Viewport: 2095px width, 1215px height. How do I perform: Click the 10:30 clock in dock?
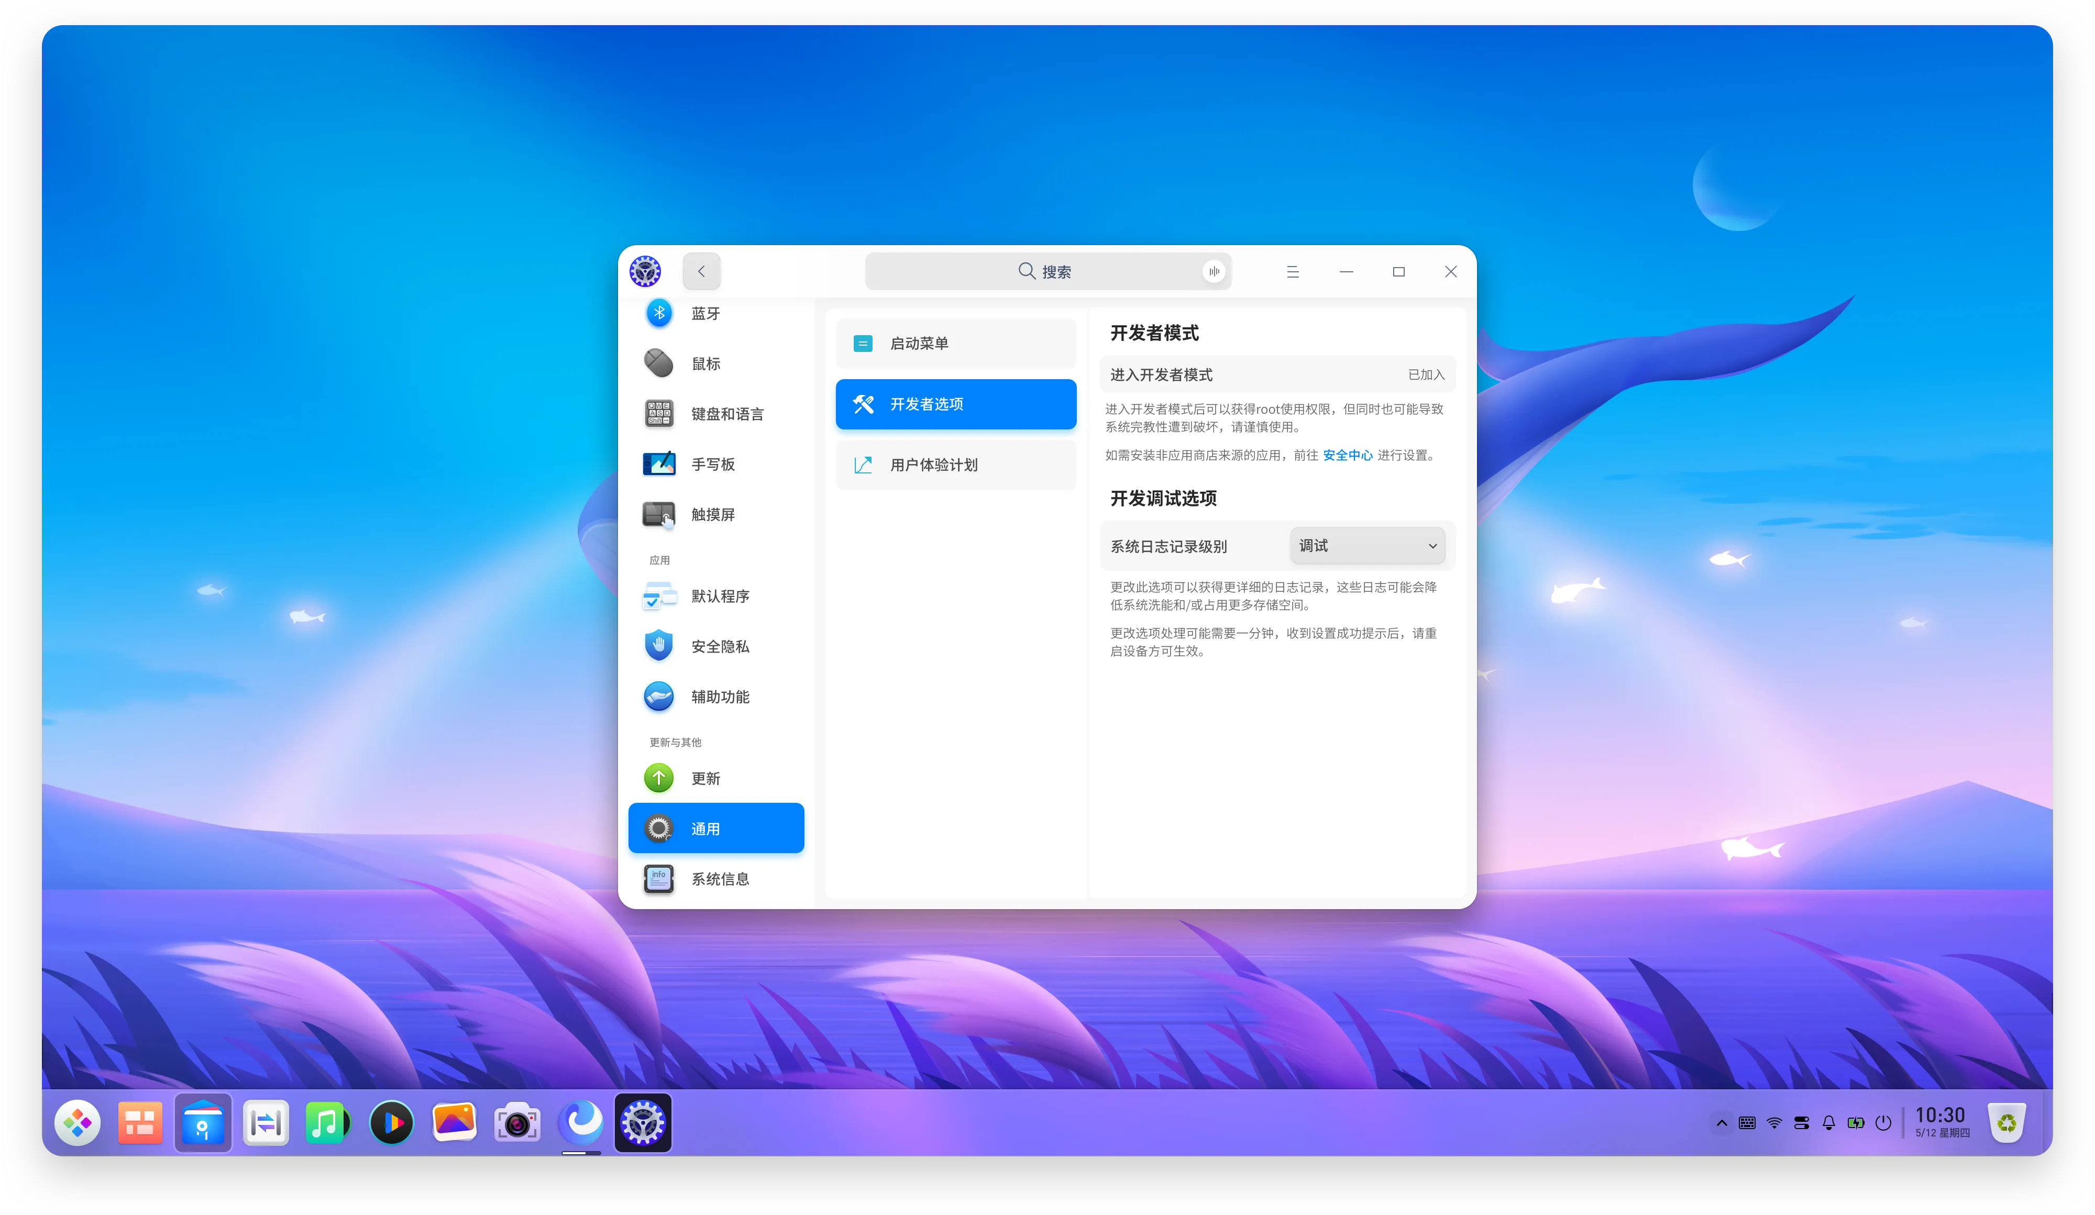coord(1940,1114)
